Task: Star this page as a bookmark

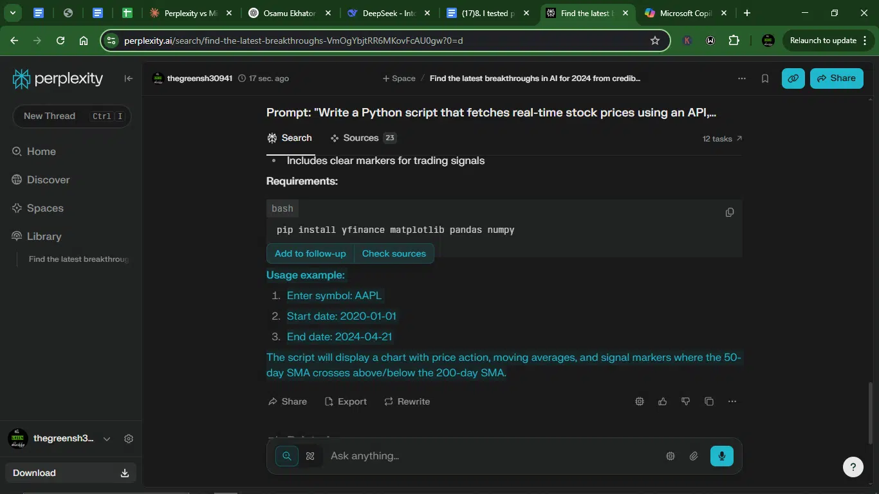Action: (x=655, y=41)
